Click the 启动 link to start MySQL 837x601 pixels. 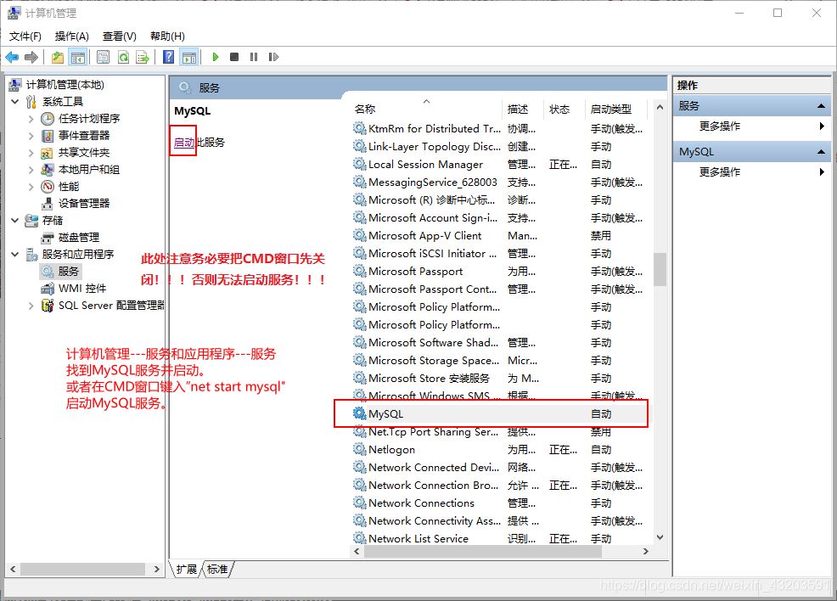tap(184, 143)
